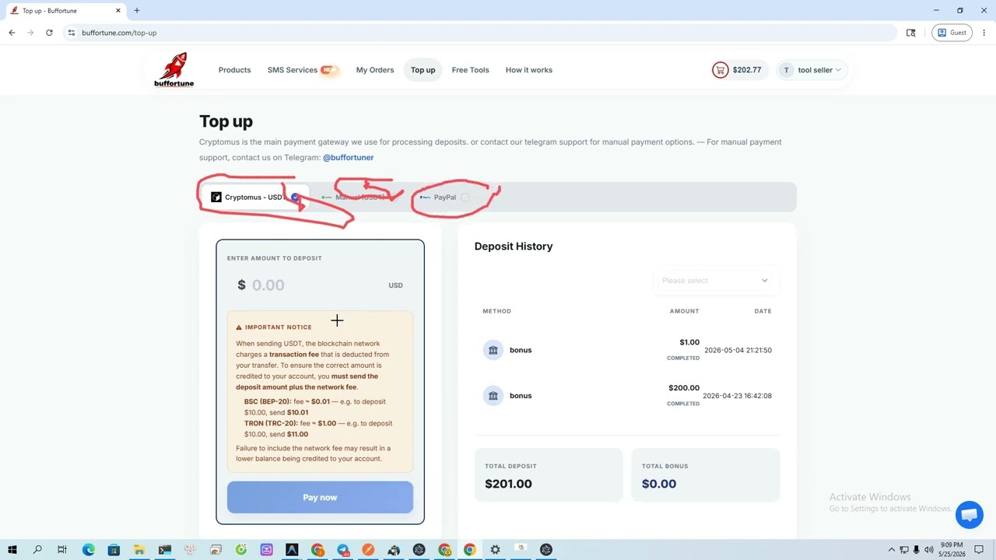Image resolution: width=996 pixels, height=560 pixels.
Task: Open Task View on the taskbar
Action: pos(62,550)
